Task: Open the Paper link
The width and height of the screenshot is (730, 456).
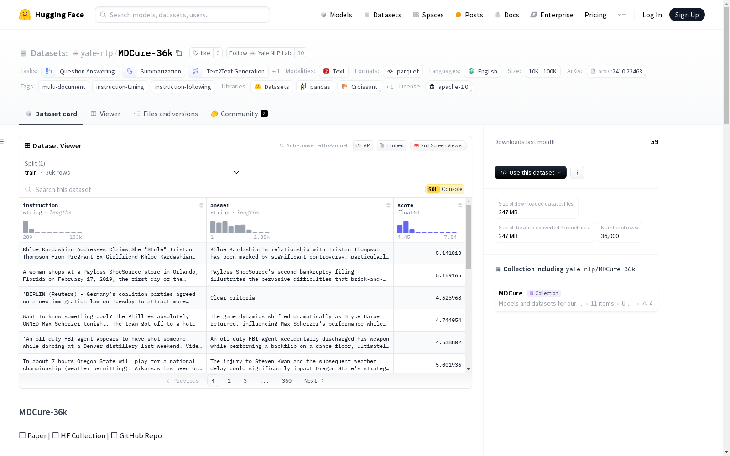Action: click(33, 435)
